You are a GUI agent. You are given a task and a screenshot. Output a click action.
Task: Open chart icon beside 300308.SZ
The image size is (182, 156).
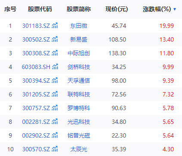(x=55, y=53)
